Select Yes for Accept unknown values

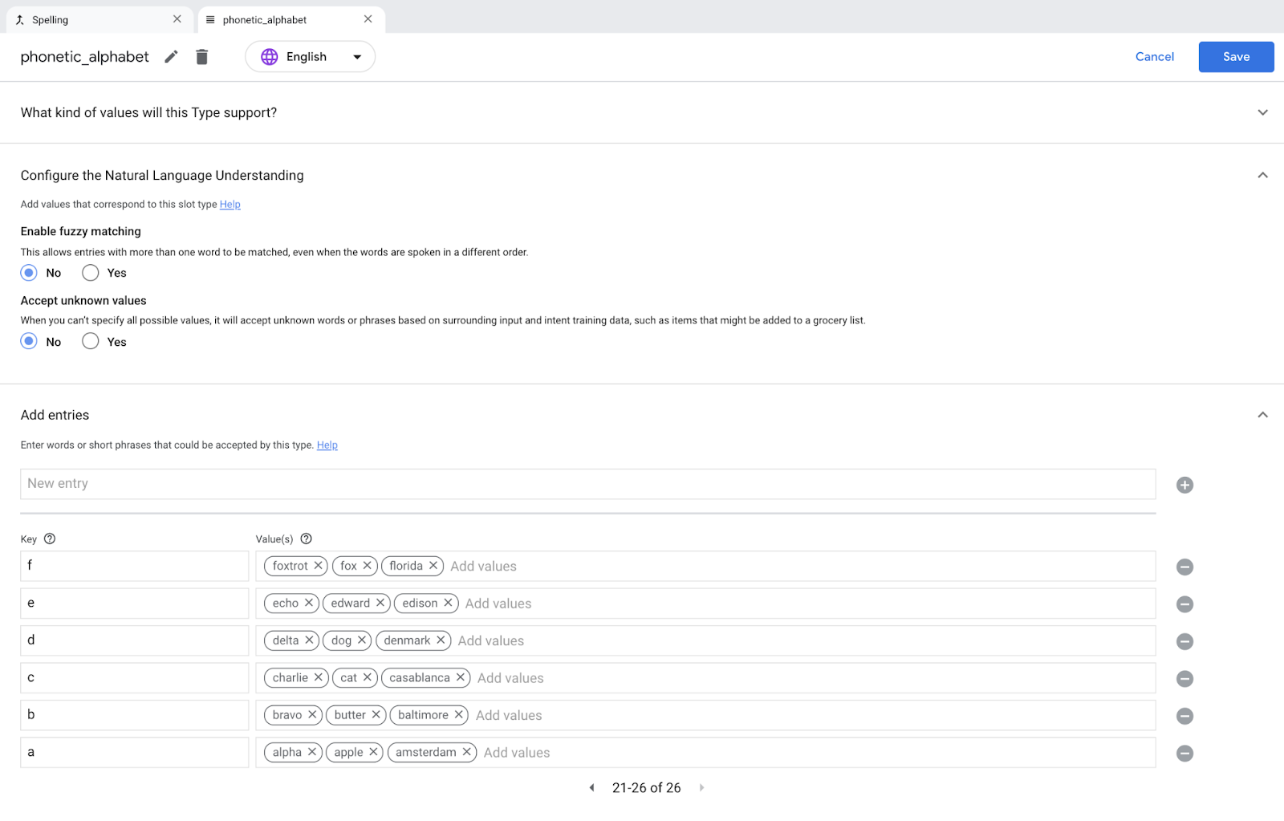(x=91, y=342)
